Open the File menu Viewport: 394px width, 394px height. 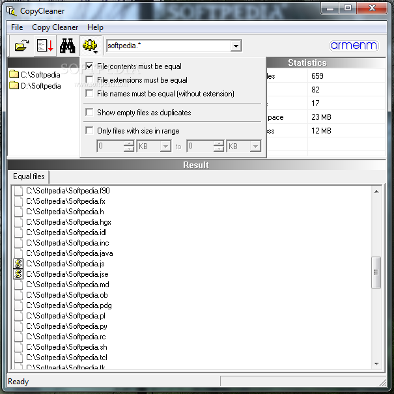pos(17,27)
